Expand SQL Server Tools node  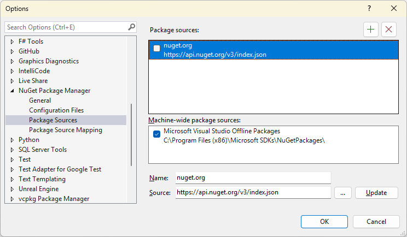tap(12, 150)
